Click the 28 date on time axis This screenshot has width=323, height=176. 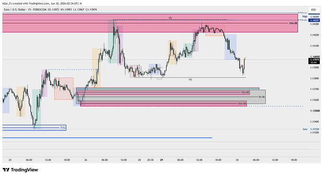pyautogui.click(x=139, y=160)
